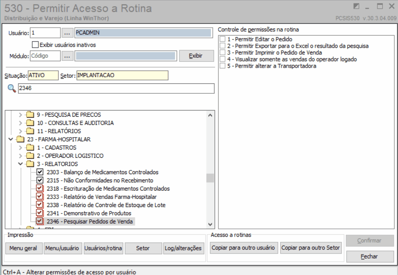
Task: Select tree item 2346 - Pesquisar Pedidos de Venda
Action: [90, 221]
